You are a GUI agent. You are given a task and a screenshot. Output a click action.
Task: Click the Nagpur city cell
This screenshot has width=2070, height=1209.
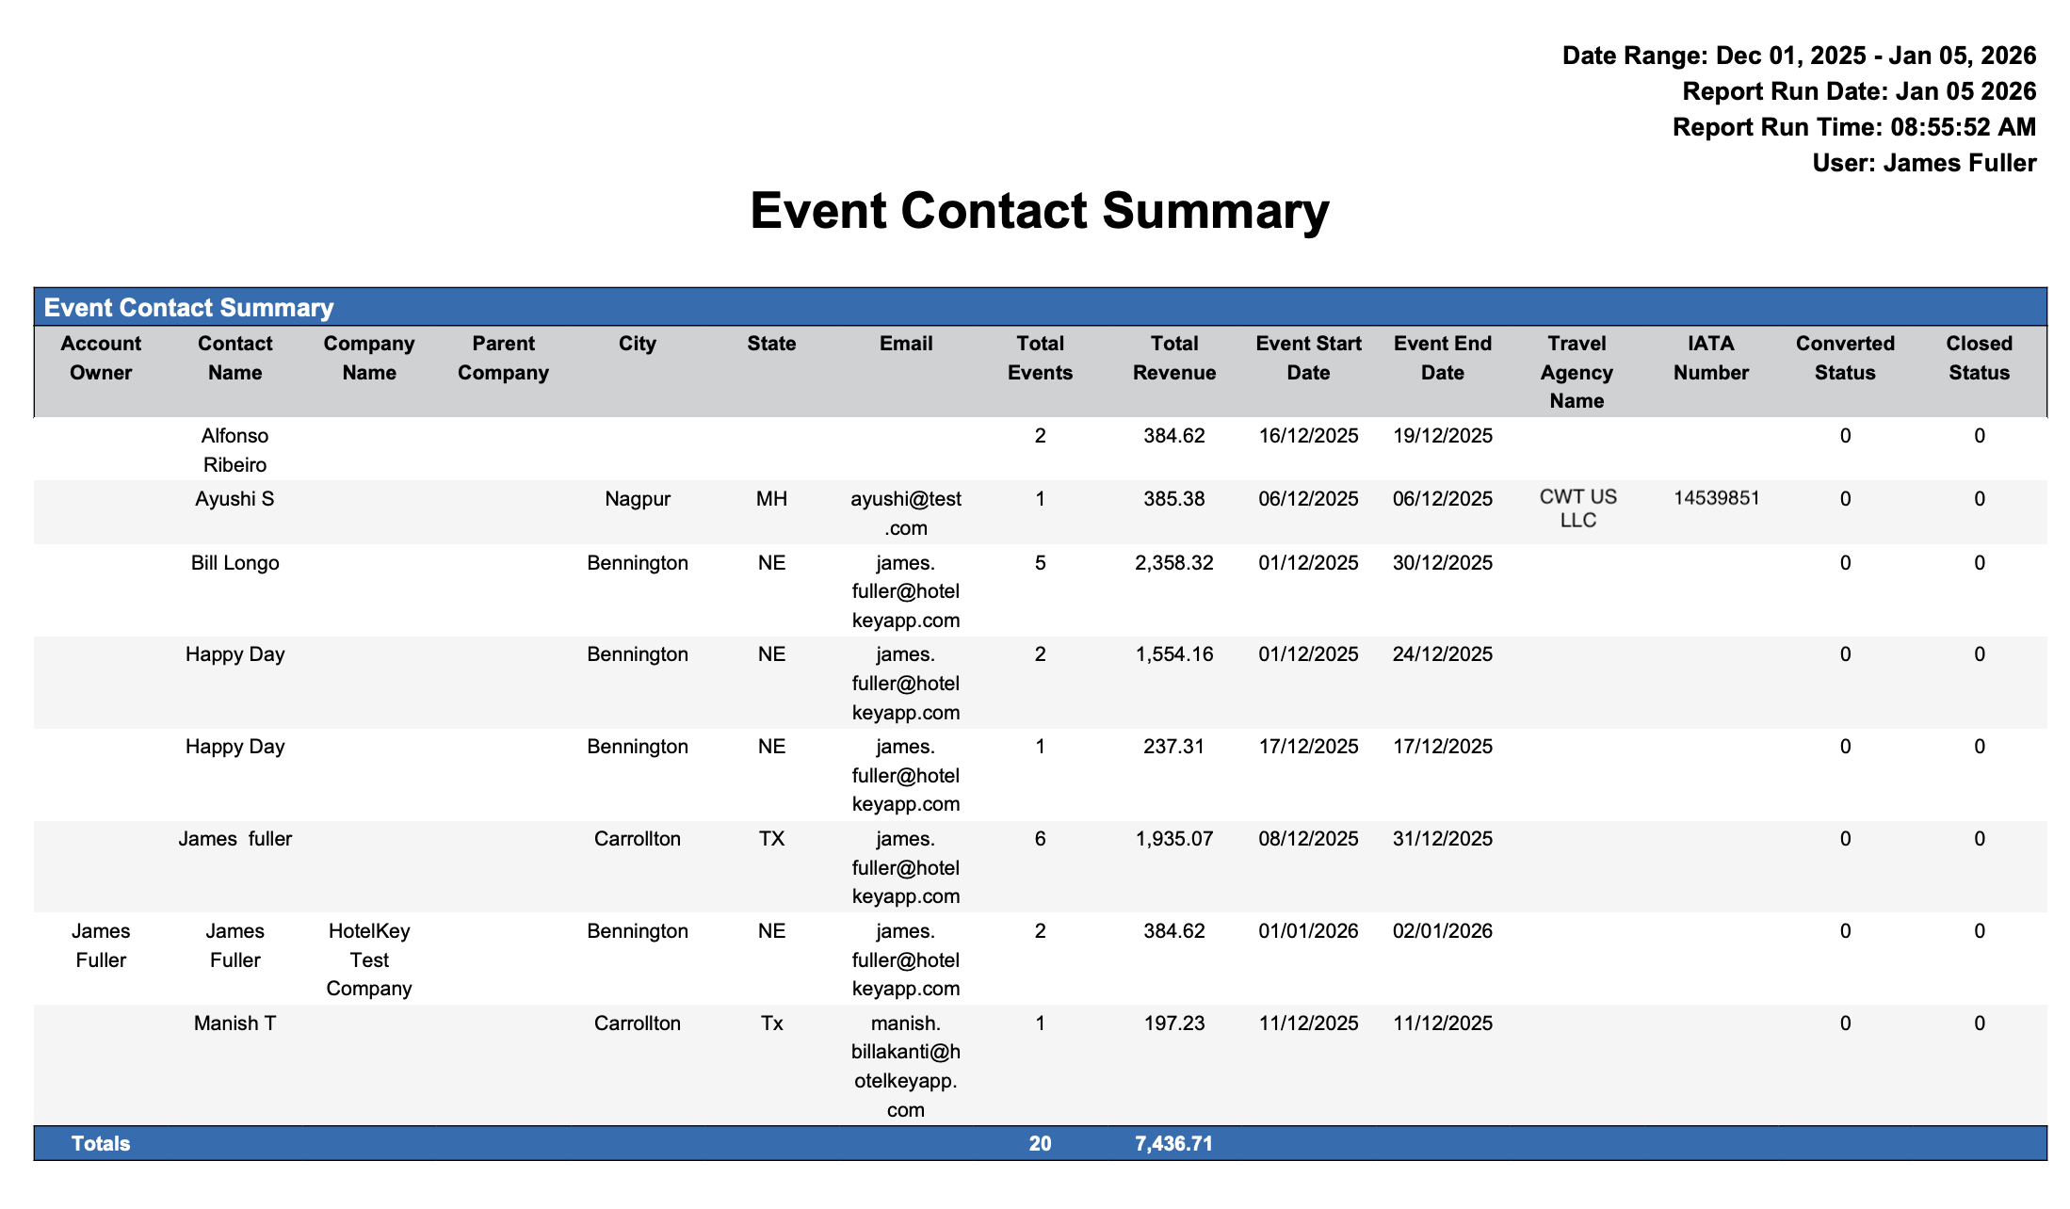(638, 499)
